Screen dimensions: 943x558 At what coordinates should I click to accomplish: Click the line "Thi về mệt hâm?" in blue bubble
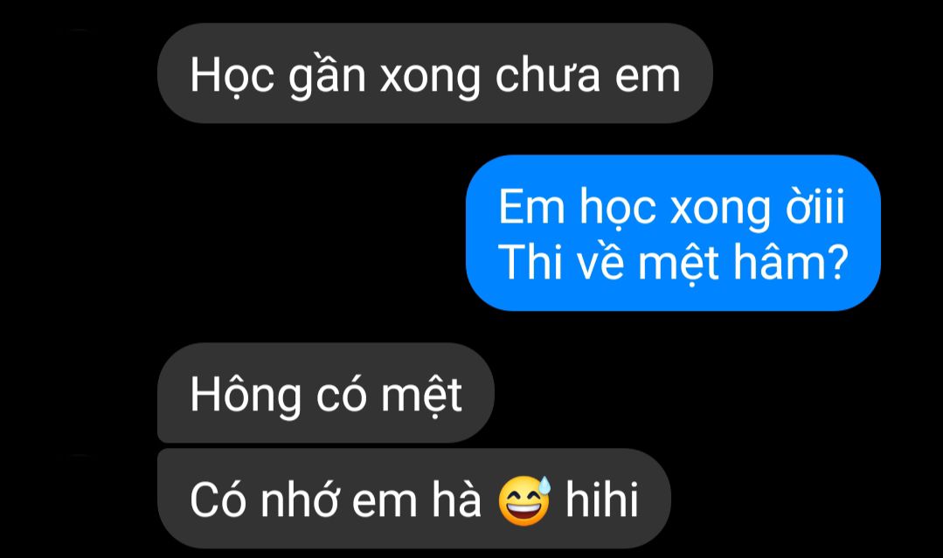pos(673,261)
